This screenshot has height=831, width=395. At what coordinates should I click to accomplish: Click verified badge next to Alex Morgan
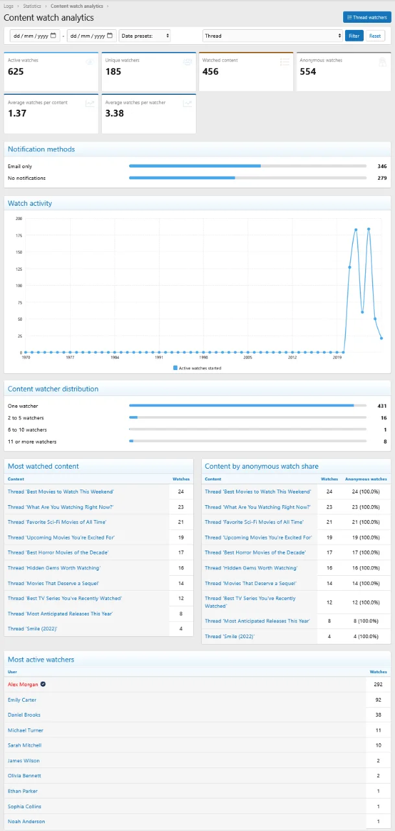pyautogui.click(x=43, y=684)
